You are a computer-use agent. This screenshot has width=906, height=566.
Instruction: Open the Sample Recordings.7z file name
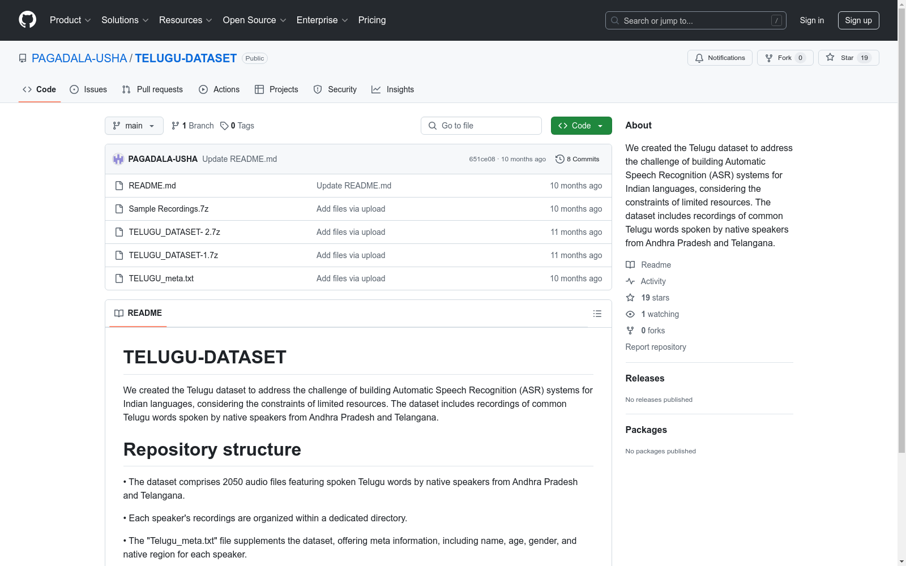pyautogui.click(x=169, y=209)
